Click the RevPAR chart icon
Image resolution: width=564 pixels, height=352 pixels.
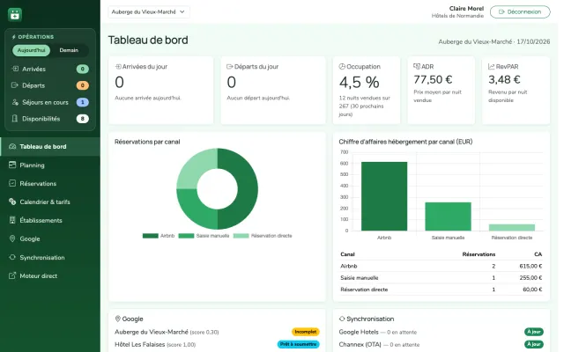[492, 67]
